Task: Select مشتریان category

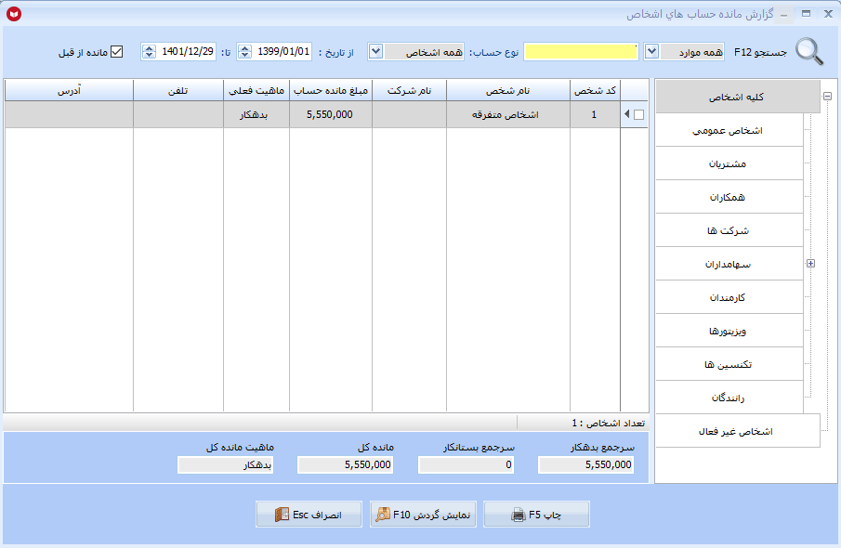Action: pos(729,163)
